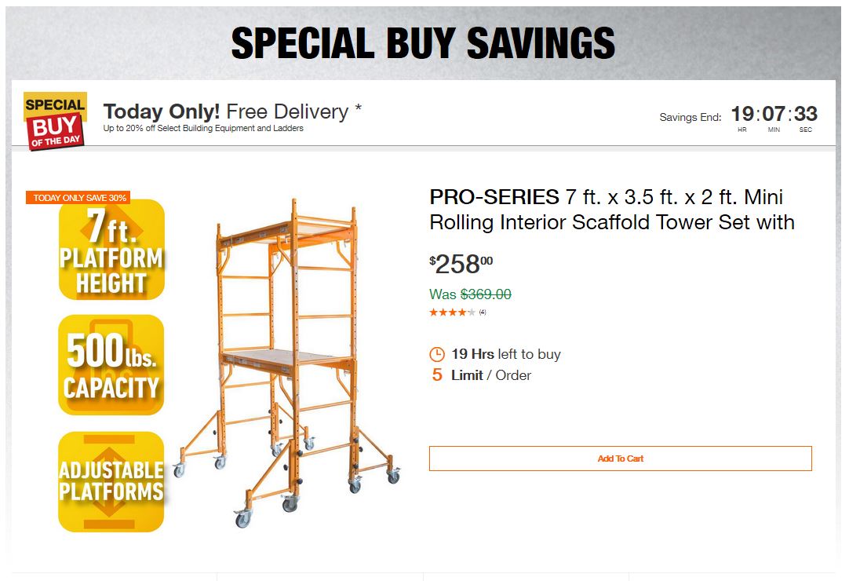Click the orange limit number 5
Screen dimensions: 849x581
coord(437,375)
